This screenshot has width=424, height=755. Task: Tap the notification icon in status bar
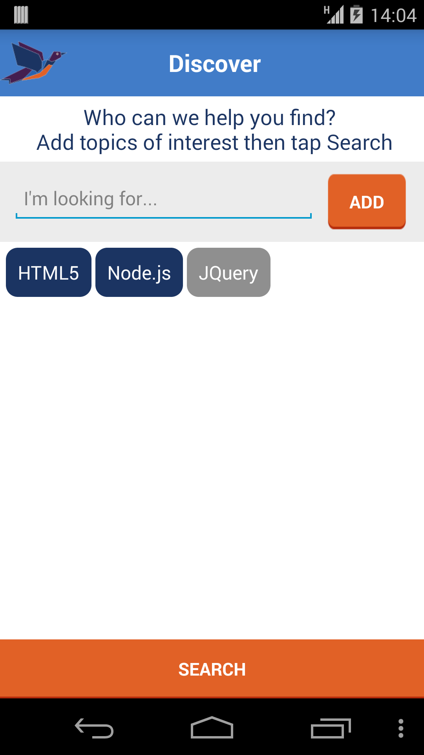point(21,15)
